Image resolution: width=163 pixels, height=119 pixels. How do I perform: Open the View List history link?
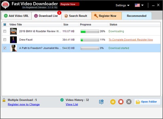pyautogui.click(x=72, y=104)
